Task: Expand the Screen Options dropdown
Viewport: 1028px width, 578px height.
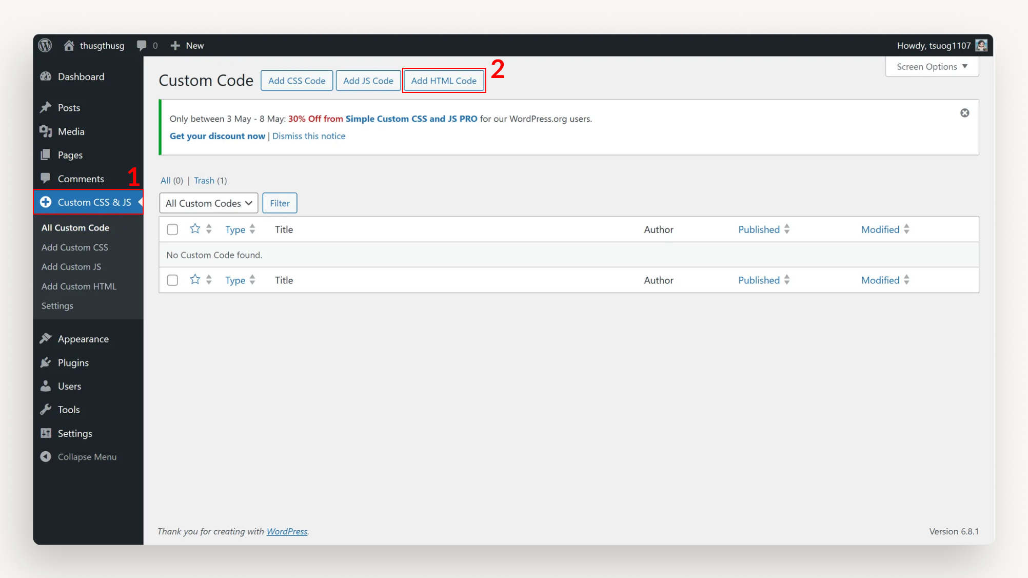Action: 932,67
